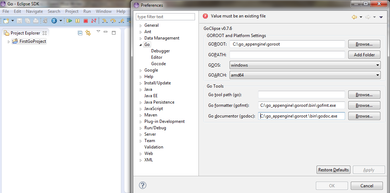Collapse All in Project Explorer
This screenshot has height=193, width=390.
point(80,33)
